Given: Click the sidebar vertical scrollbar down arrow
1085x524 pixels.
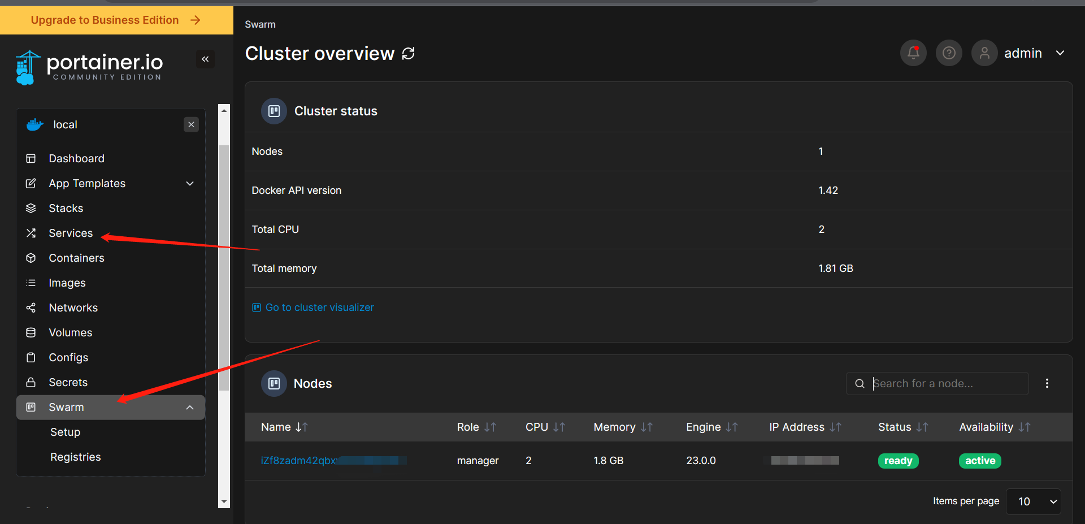Looking at the screenshot, I should tap(224, 502).
